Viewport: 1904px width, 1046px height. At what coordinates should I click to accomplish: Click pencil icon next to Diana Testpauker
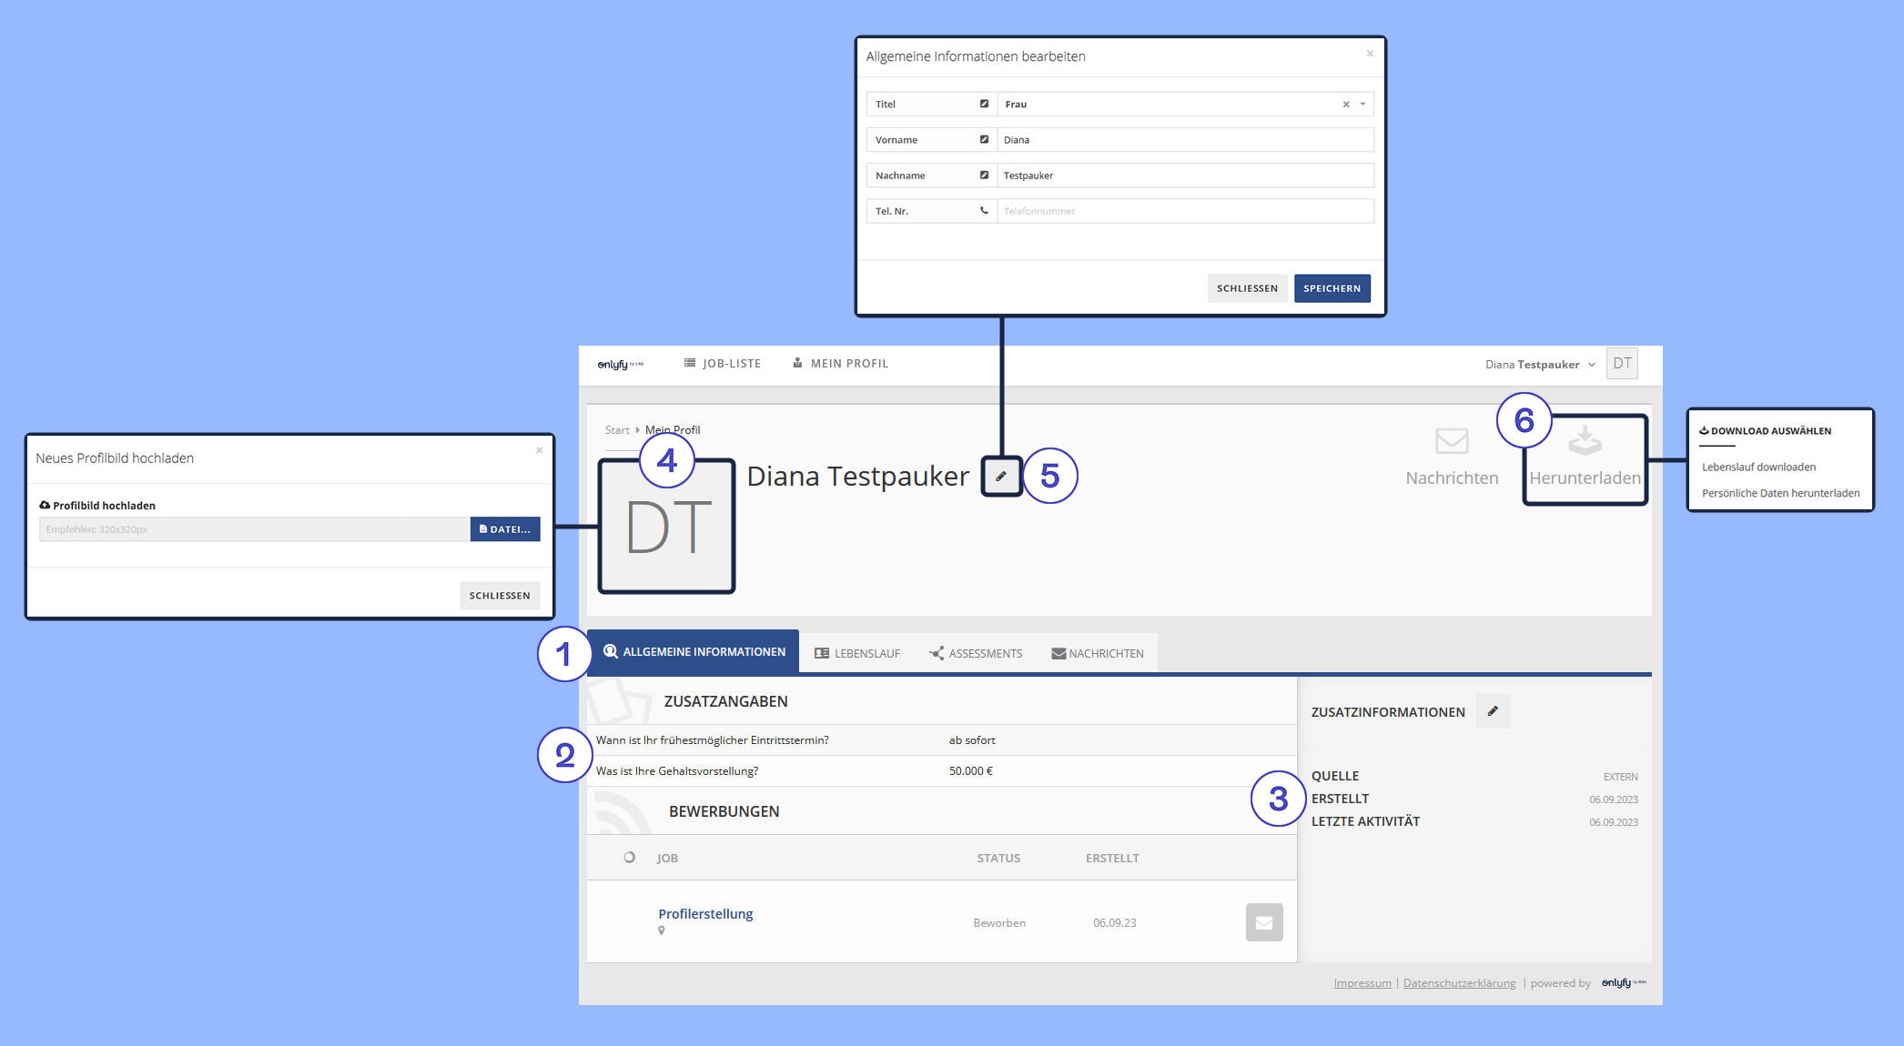click(1001, 476)
